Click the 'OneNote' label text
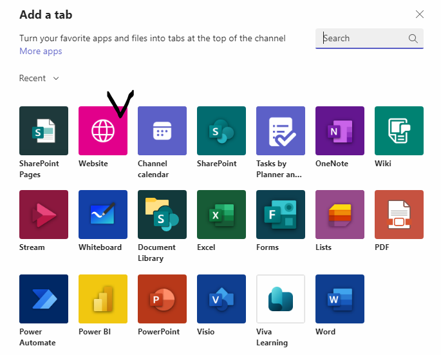Screen dimensions: 441x355 pyautogui.click(x=332, y=164)
